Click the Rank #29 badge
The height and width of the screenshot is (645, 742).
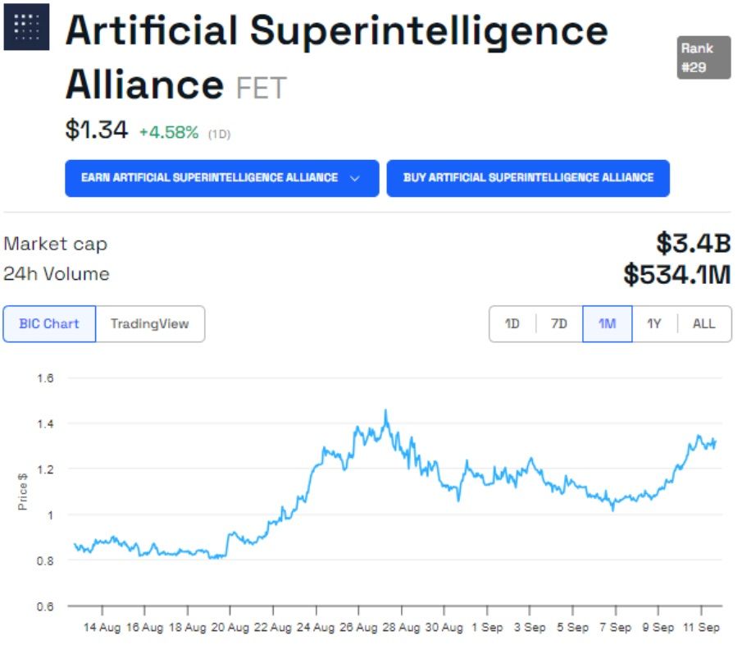click(703, 57)
